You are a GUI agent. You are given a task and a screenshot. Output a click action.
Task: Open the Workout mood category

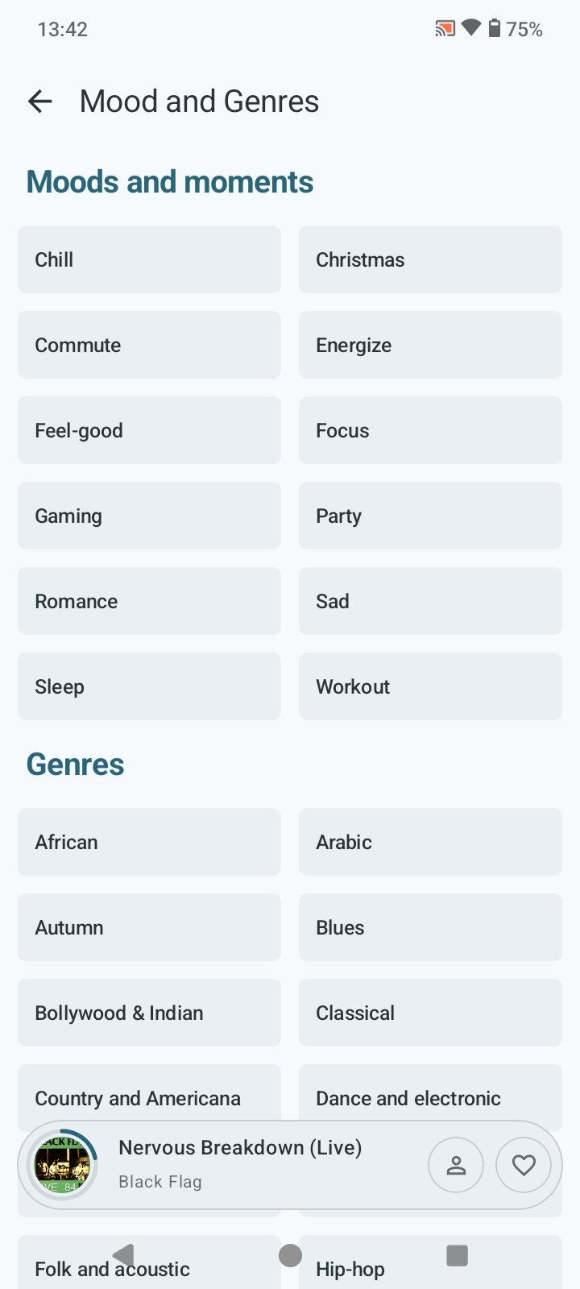[x=430, y=686]
